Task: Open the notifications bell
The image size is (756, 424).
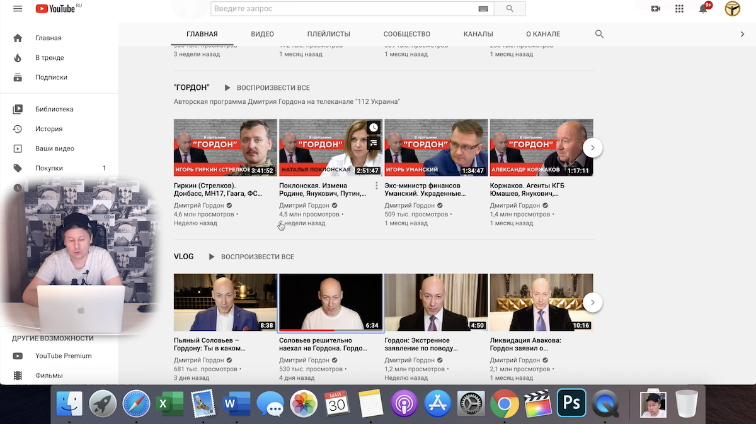Action: [703, 9]
